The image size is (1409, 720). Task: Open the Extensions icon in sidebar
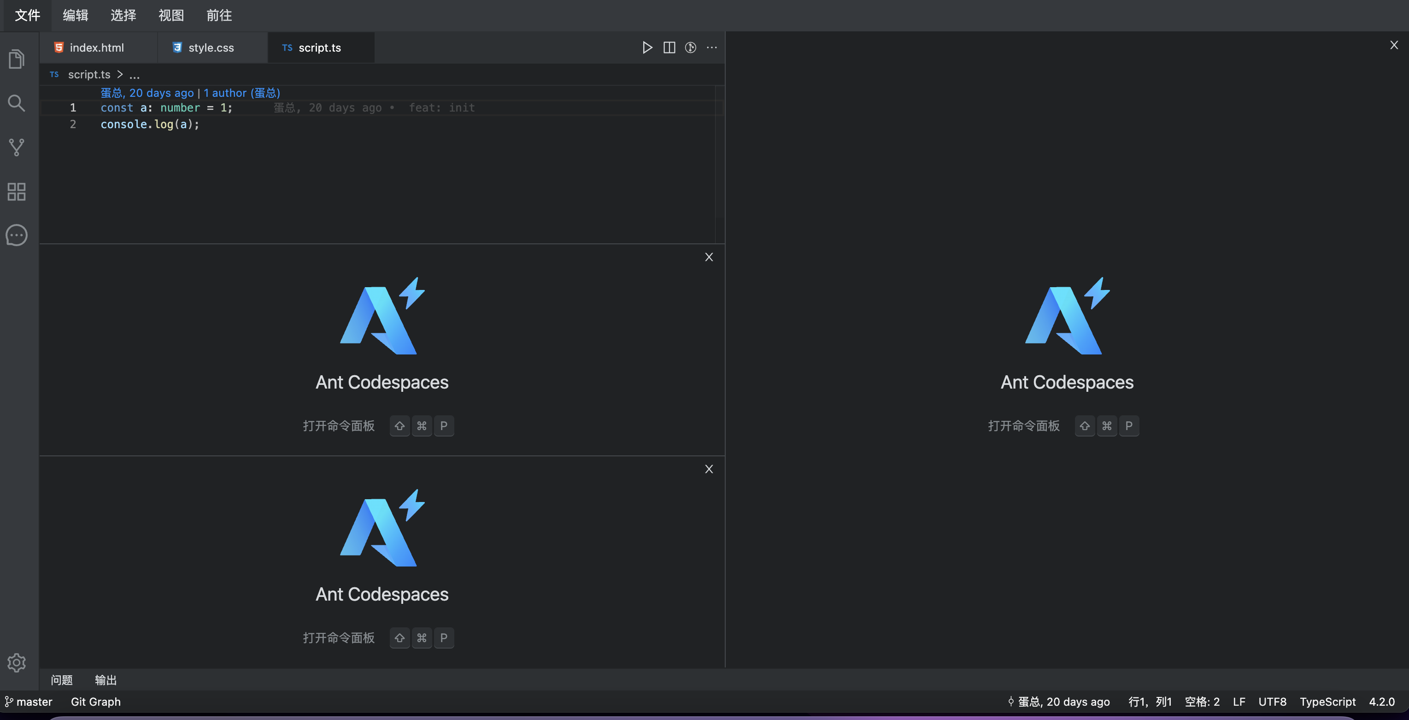click(x=17, y=191)
